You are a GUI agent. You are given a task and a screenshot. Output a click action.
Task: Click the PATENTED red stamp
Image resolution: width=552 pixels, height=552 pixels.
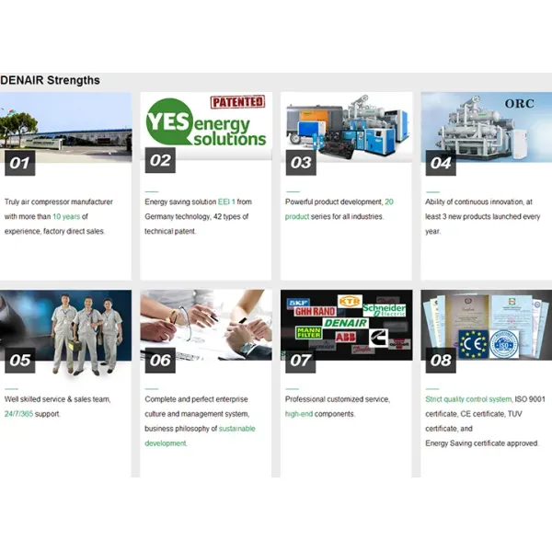237,102
